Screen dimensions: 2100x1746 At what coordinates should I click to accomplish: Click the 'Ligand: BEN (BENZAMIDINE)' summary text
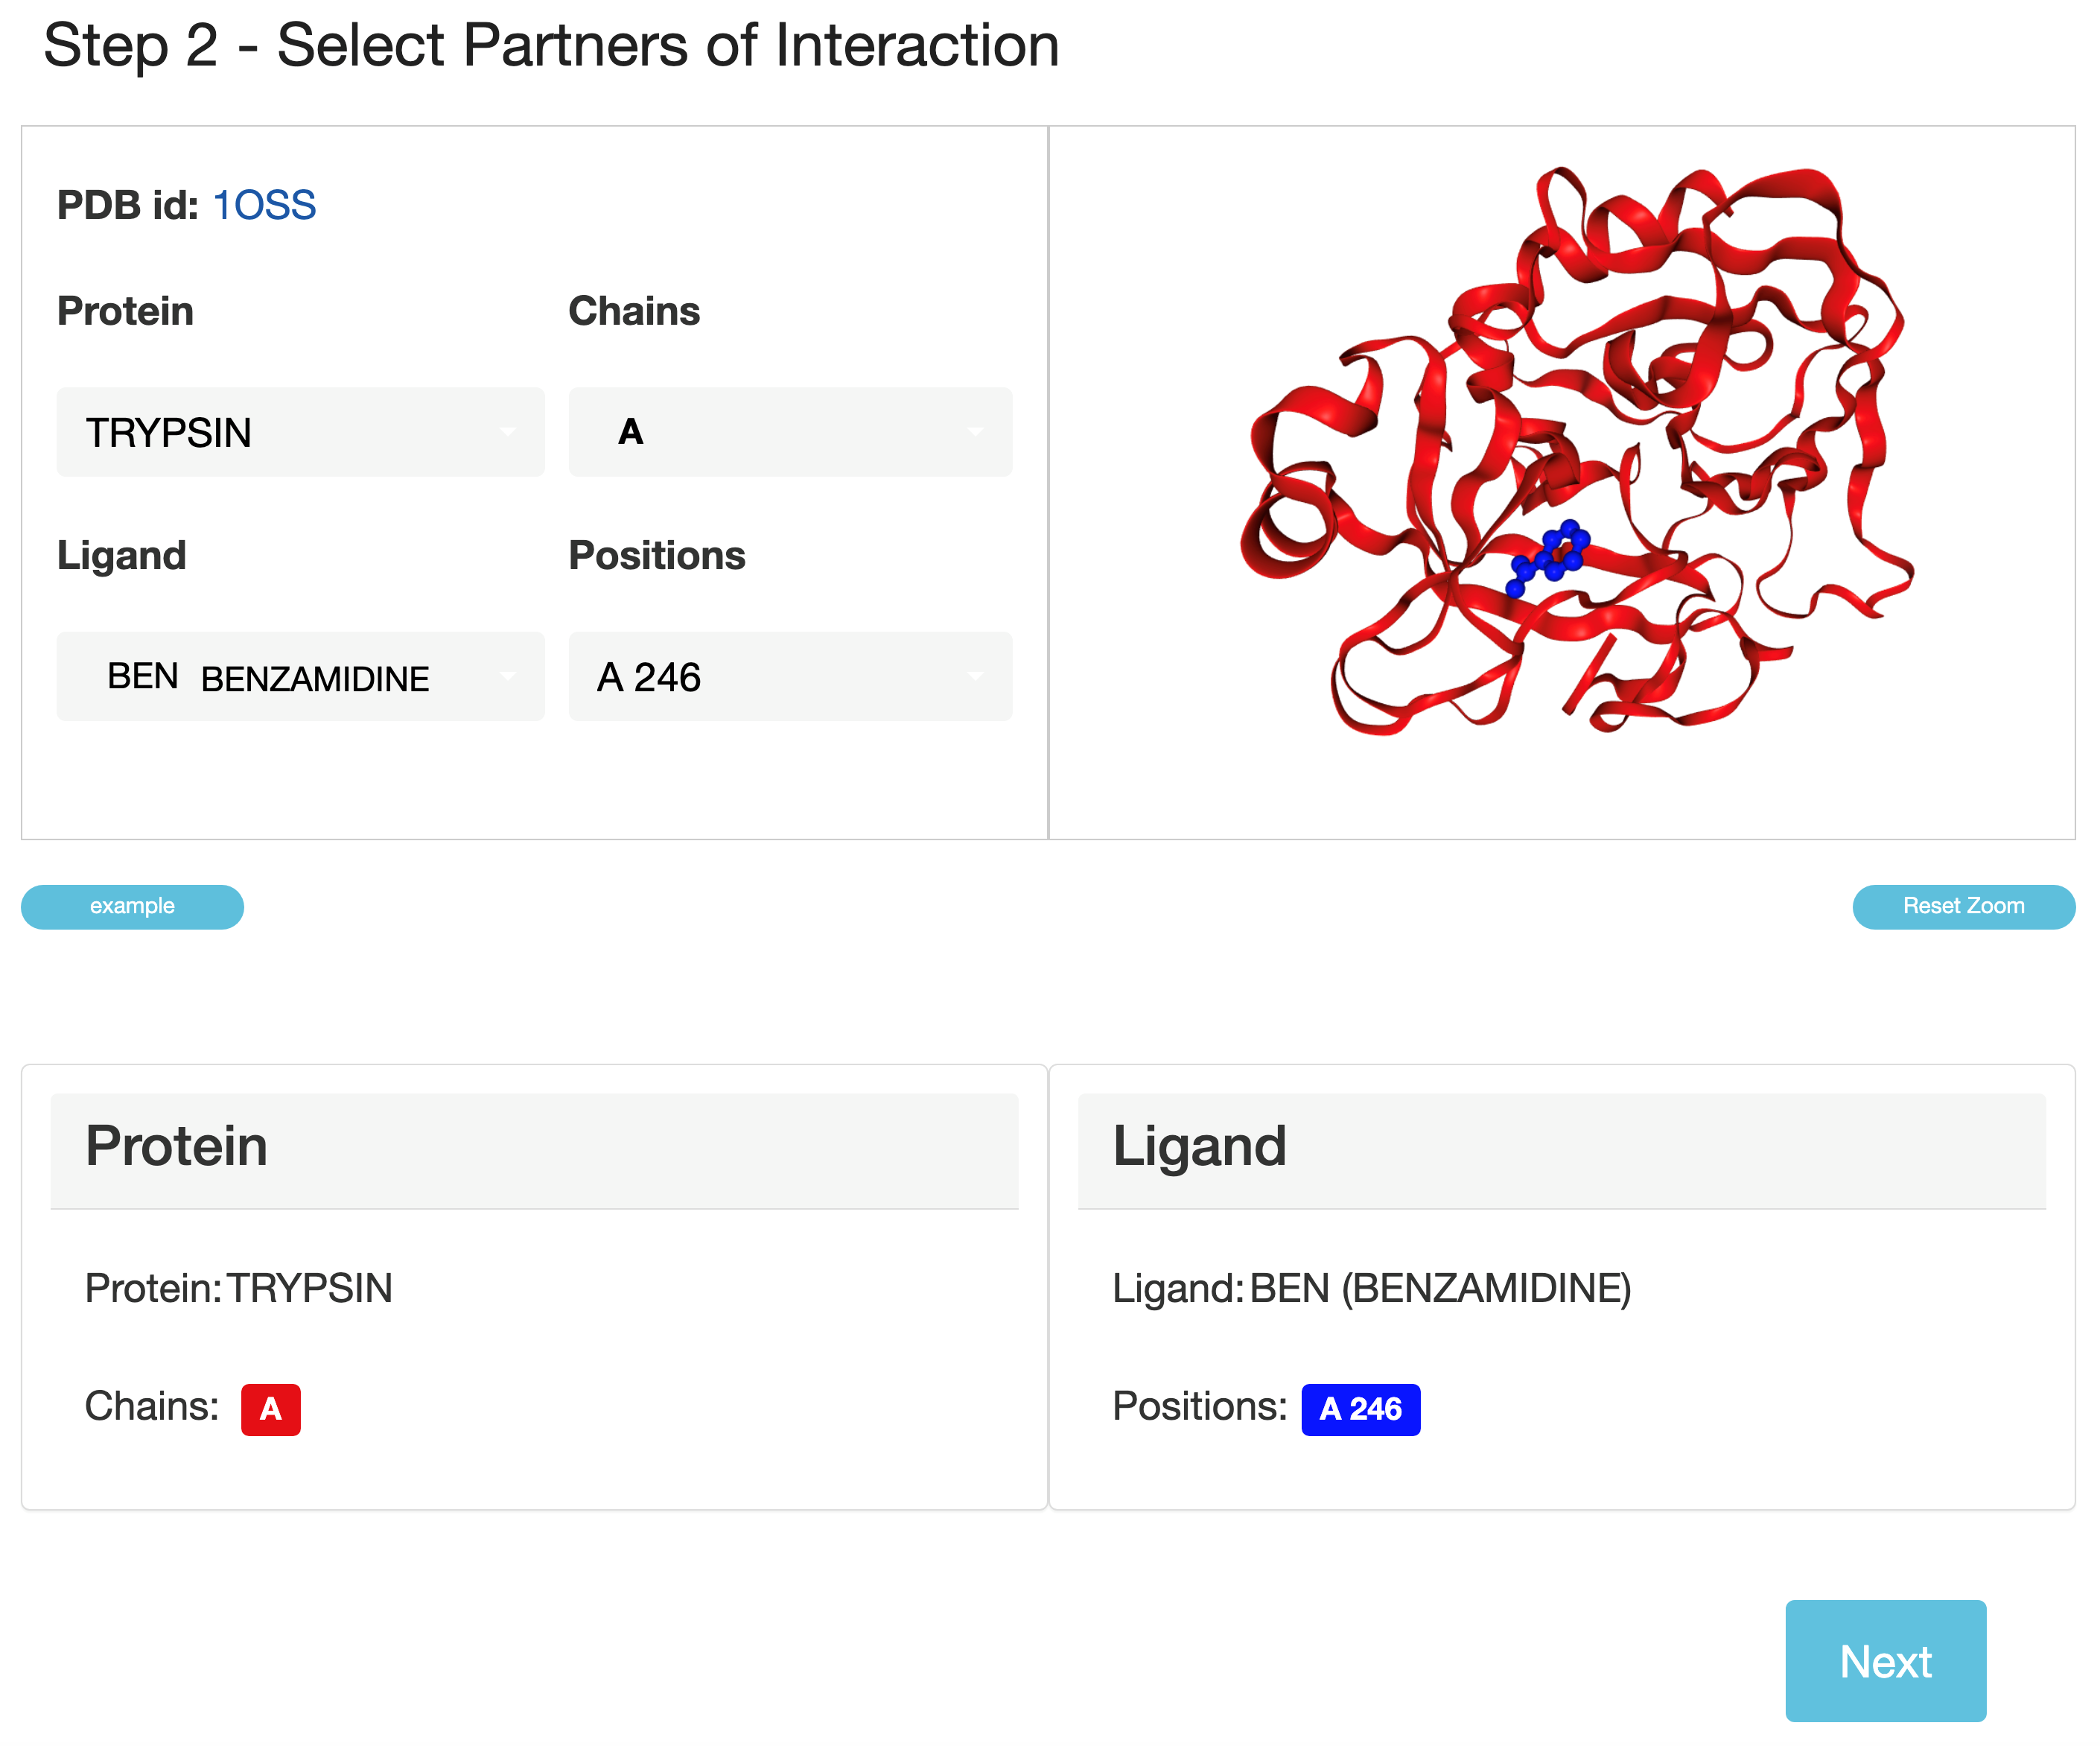[x=1371, y=1288]
